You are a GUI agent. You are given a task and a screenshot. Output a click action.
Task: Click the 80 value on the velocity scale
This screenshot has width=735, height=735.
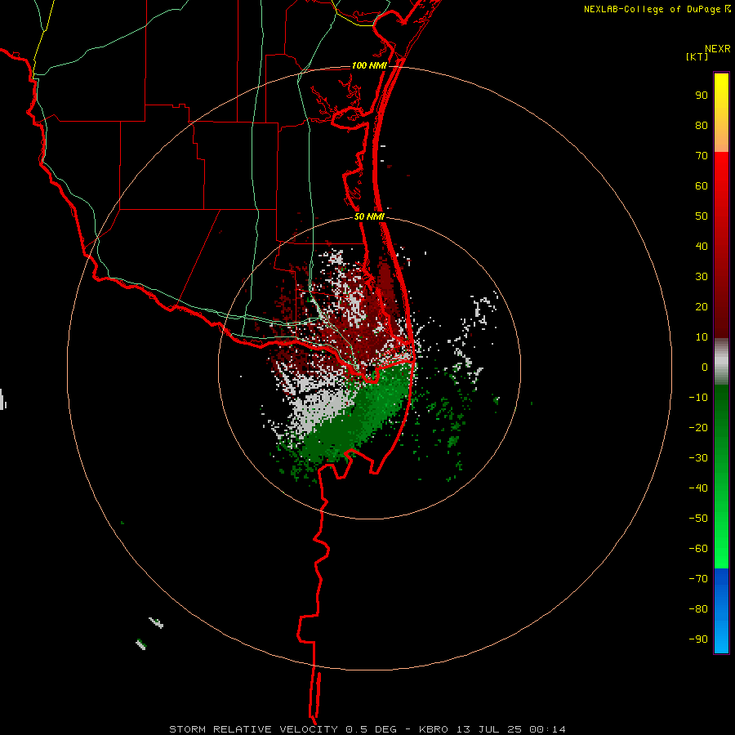pyautogui.click(x=702, y=125)
